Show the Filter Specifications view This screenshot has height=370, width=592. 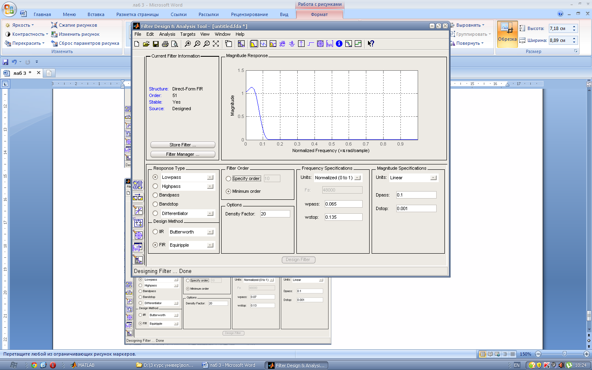point(241,44)
